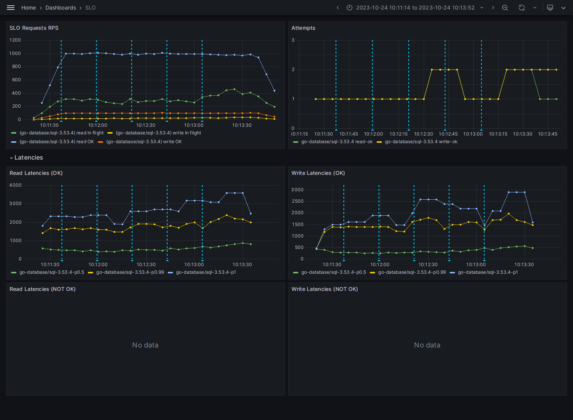The width and height of the screenshot is (573, 420).
Task: Toggle p1 legend in Read Latencies
Action: [x=206, y=272]
